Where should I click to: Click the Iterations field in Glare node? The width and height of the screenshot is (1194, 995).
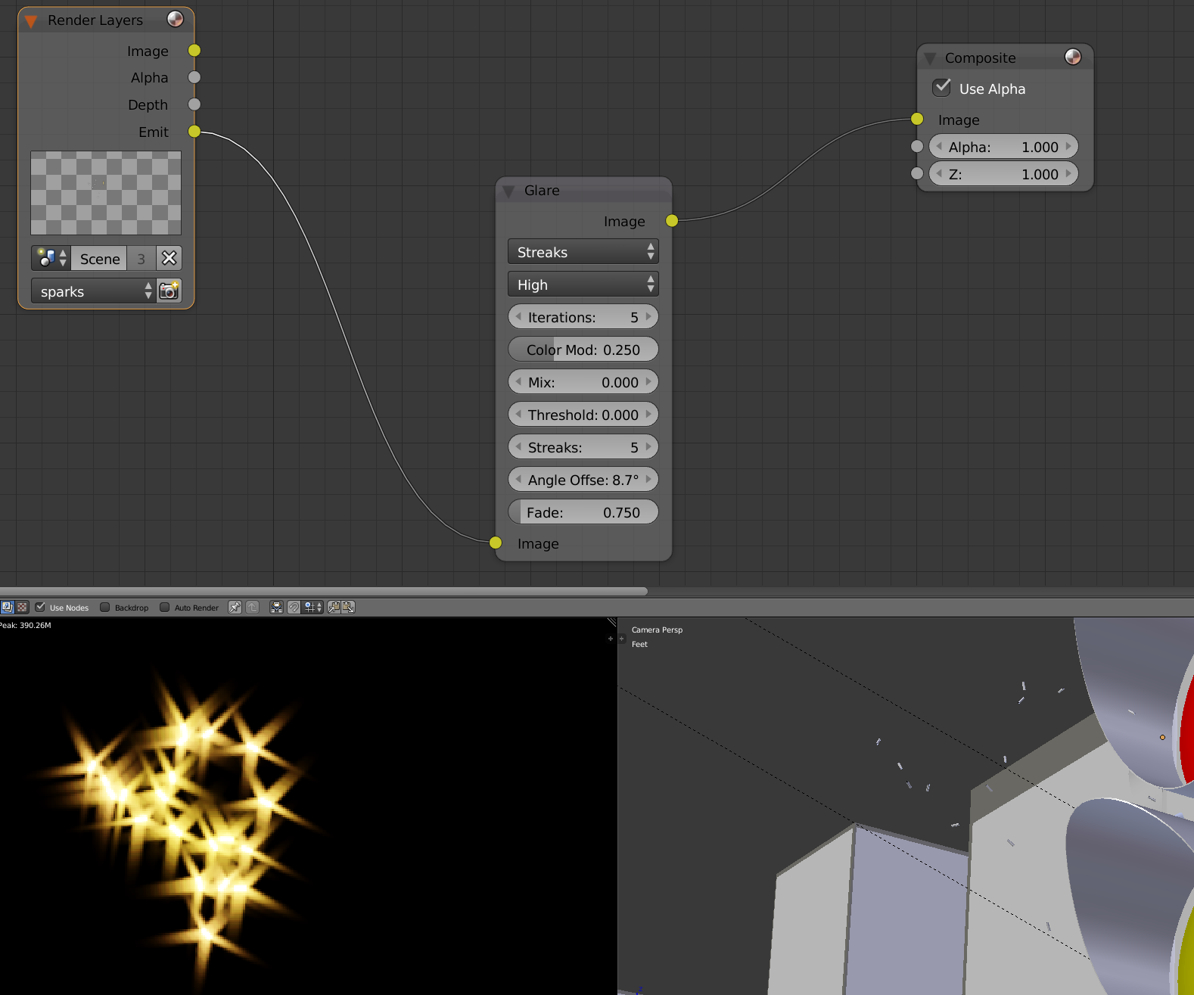pos(583,317)
